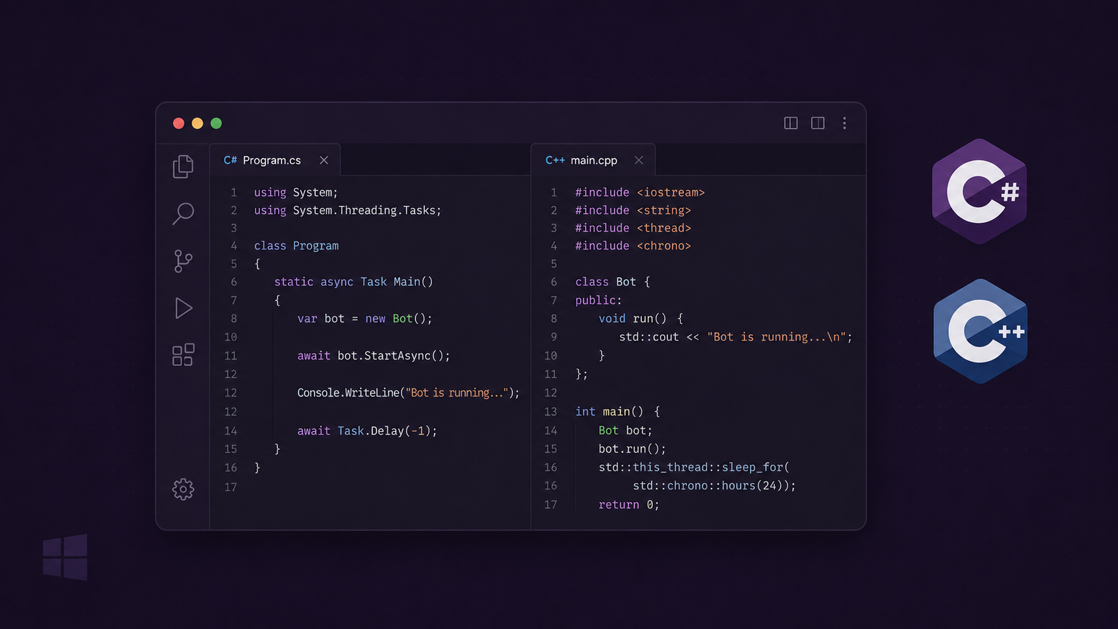Click the "Bot bot;" declaration line
This screenshot has height=629, width=1118.
[x=625, y=431]
